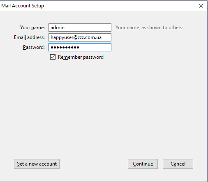Click the "Your name:" field label
The width and height of the screenshot is (208, 182).
pos(32,28)
